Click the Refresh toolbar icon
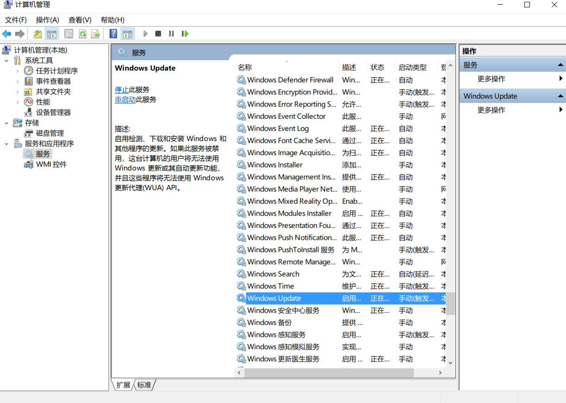 pyautogui.click(x=82, y=34)
